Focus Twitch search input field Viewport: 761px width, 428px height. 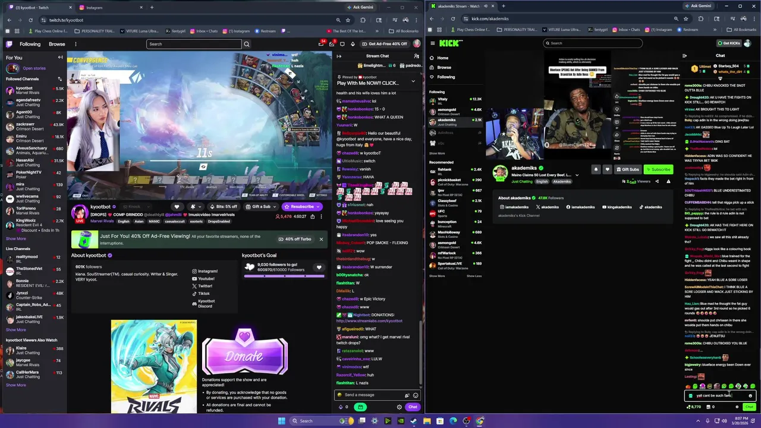(194, 44)
